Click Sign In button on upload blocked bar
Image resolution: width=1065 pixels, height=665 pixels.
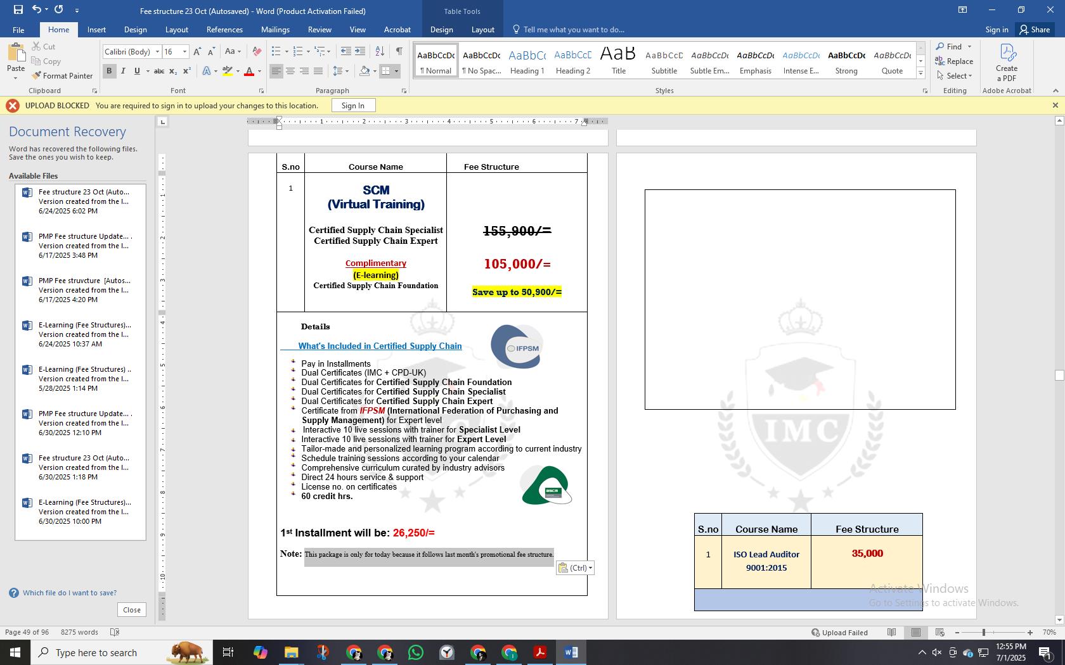pos(352,106)
